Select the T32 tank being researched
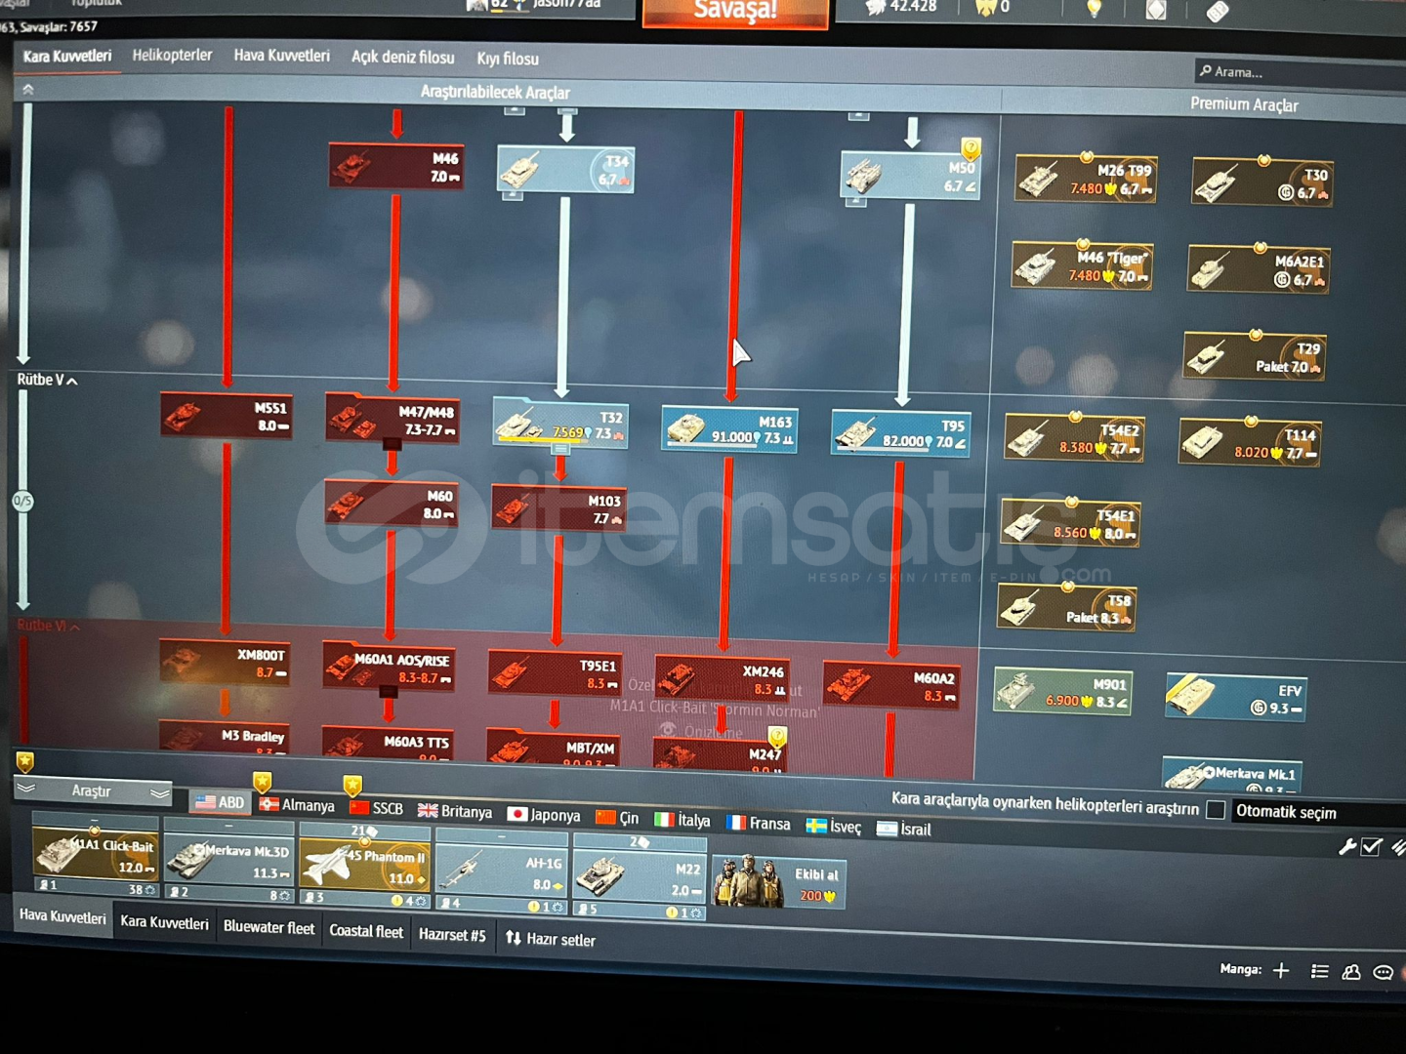 [x=560, y=425]
